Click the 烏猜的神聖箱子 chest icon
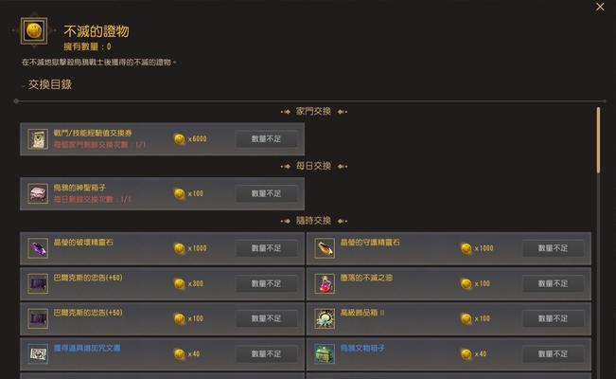The image size is (616, 379). coord(38,193)
